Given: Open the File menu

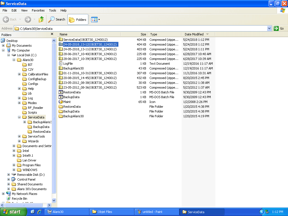Looking at the screenshot, I should coord(5,10).
